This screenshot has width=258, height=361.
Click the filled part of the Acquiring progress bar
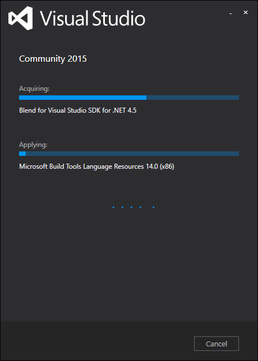click(82, 98)
